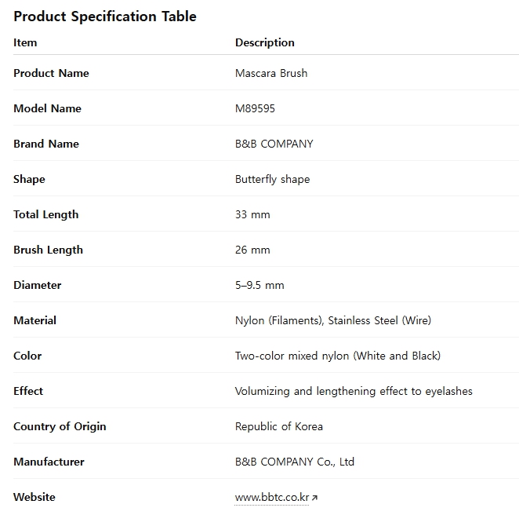Click the Brush Length row label
Image resolution: width=519 pixels, height=515 pixels.
pyautogui.click(x=48, y=250)
